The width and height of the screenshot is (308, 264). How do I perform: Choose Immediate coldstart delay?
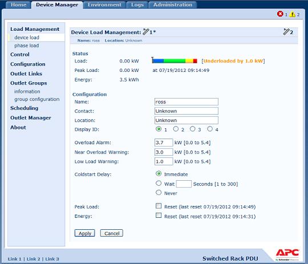pyautogui.click(x=159, y=174)
